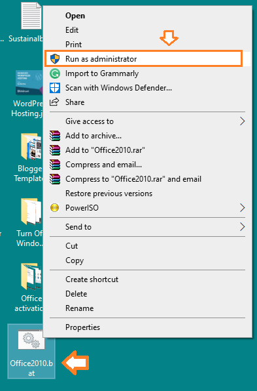Click the Share arrow icon
257x391 pixels.
(54, 102)
